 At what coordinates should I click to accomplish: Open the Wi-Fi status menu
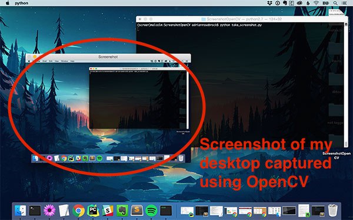[x=317, y=3]
